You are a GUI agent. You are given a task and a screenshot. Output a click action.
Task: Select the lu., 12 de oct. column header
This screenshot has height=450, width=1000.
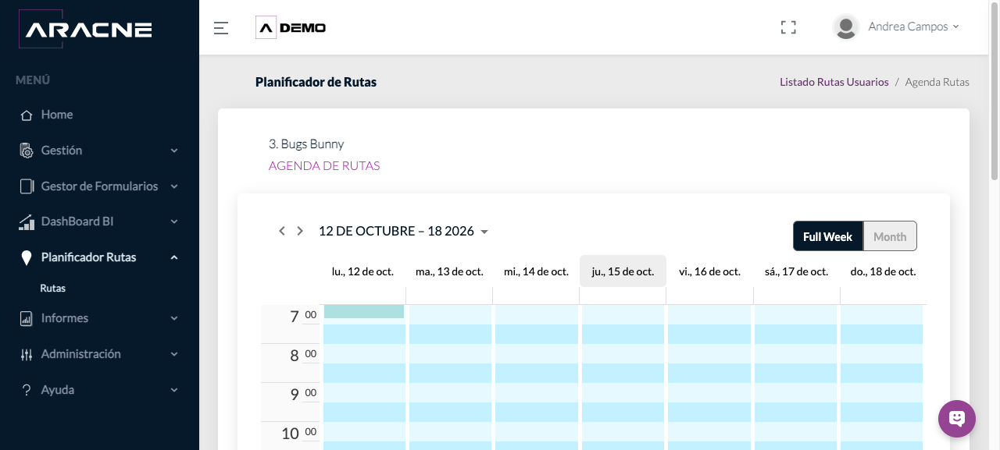tap(362, 271)
